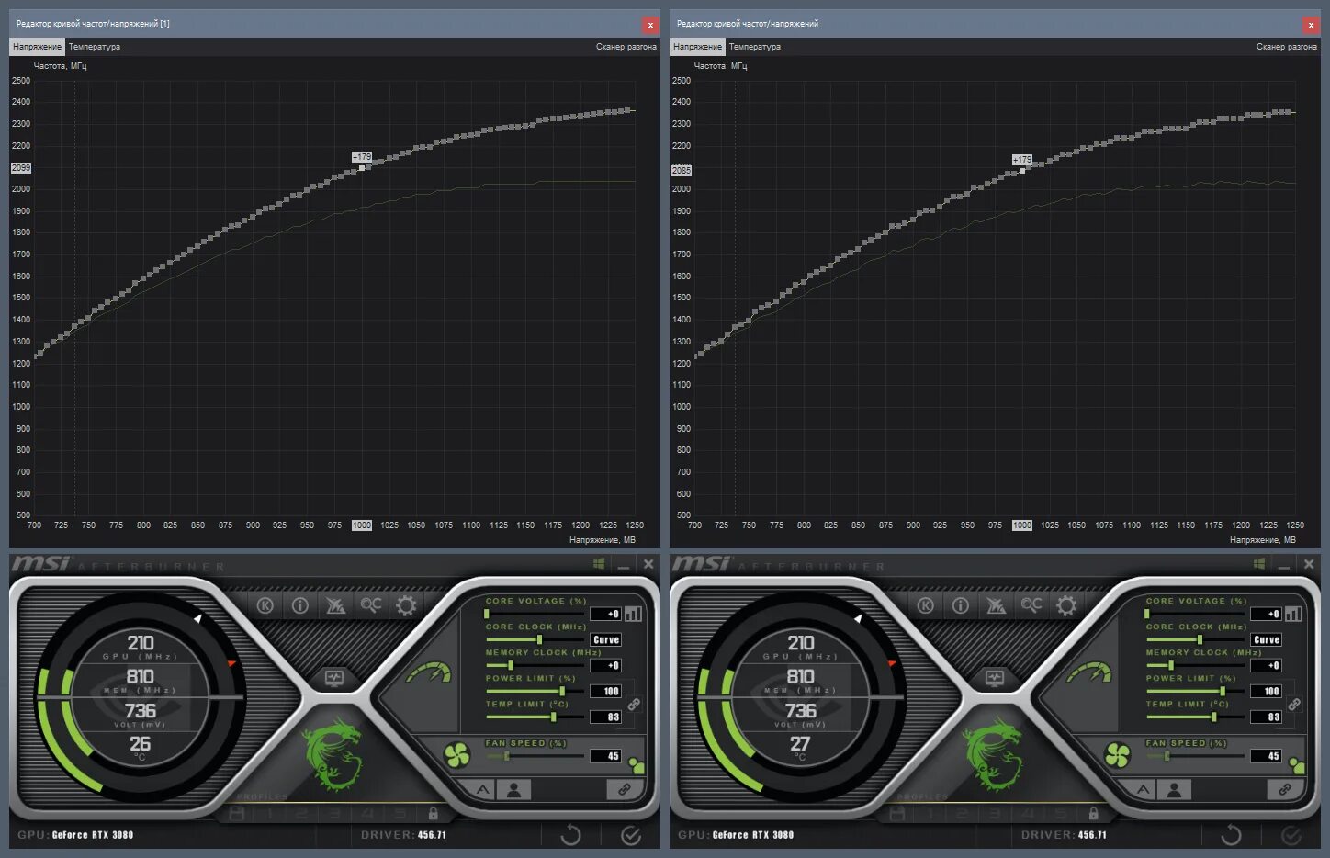The height and width of the screenshot is (858, 1330).
Task: Click Fan Speed slider in left Afterburner
Action: pos(535,756)
